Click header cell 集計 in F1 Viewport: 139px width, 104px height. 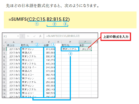[x=85, y=45]
